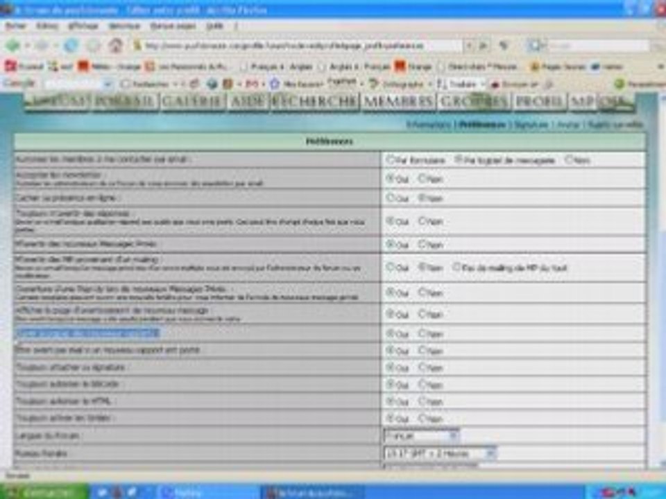Click the system tray icons area
The width and height of the screenshot is (666, 499).
618,492
